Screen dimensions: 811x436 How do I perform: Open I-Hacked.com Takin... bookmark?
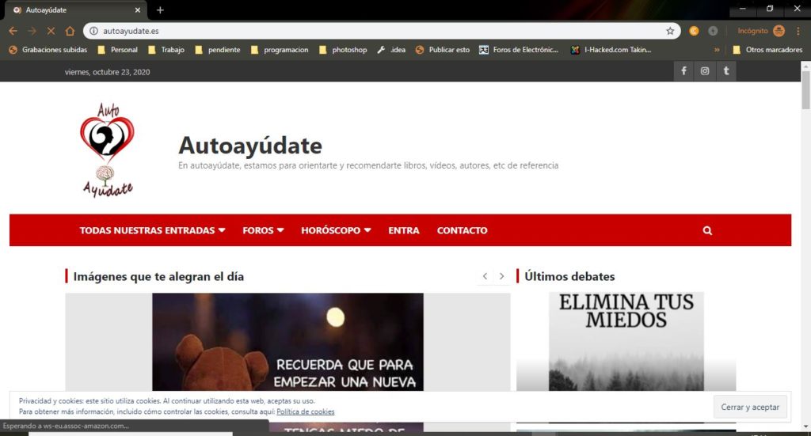pos(611,50)
